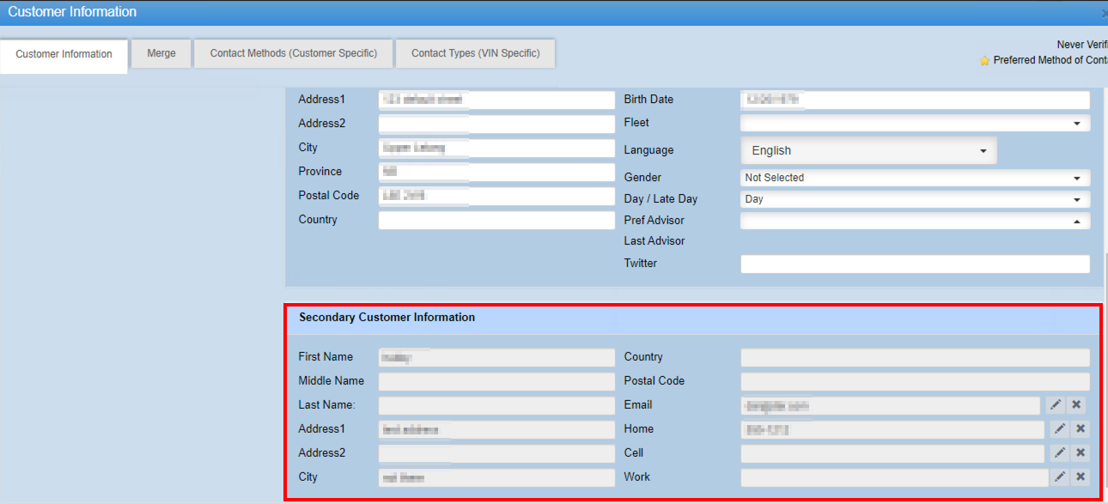Select the Customer Information tab

(x=64, y=54)
